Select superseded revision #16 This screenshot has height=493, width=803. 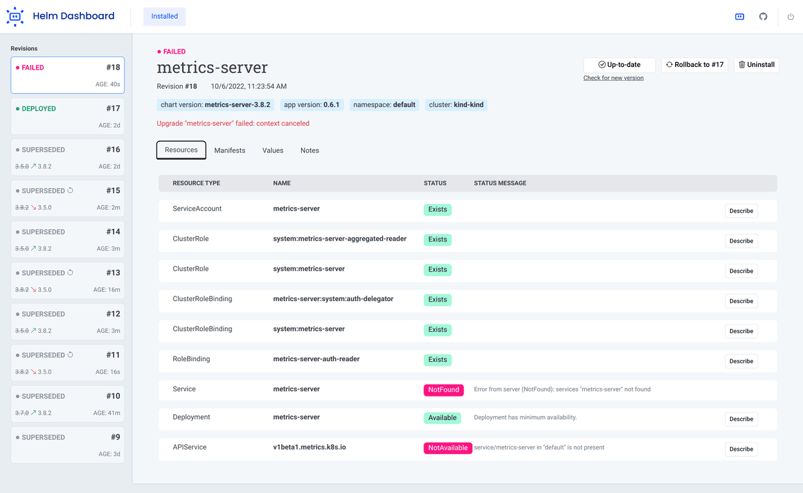68,157
